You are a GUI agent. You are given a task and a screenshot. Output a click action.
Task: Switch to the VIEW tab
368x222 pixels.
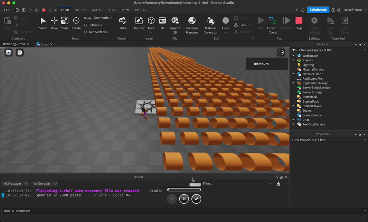[125, 10]
